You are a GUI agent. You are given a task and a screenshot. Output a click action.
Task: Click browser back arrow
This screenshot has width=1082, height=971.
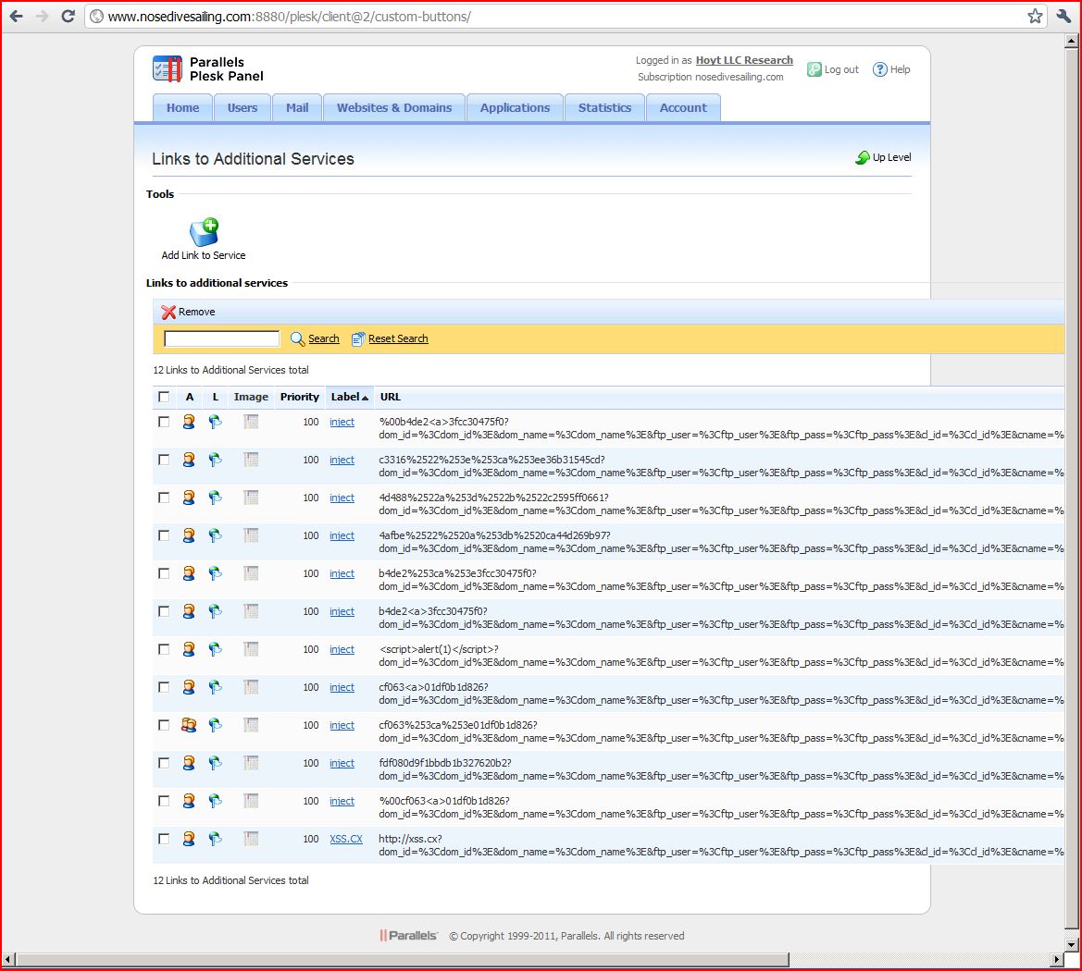pos(16,16)
